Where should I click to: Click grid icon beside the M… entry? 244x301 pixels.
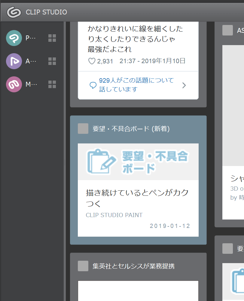pyautogui.click(x=52, y=84)
